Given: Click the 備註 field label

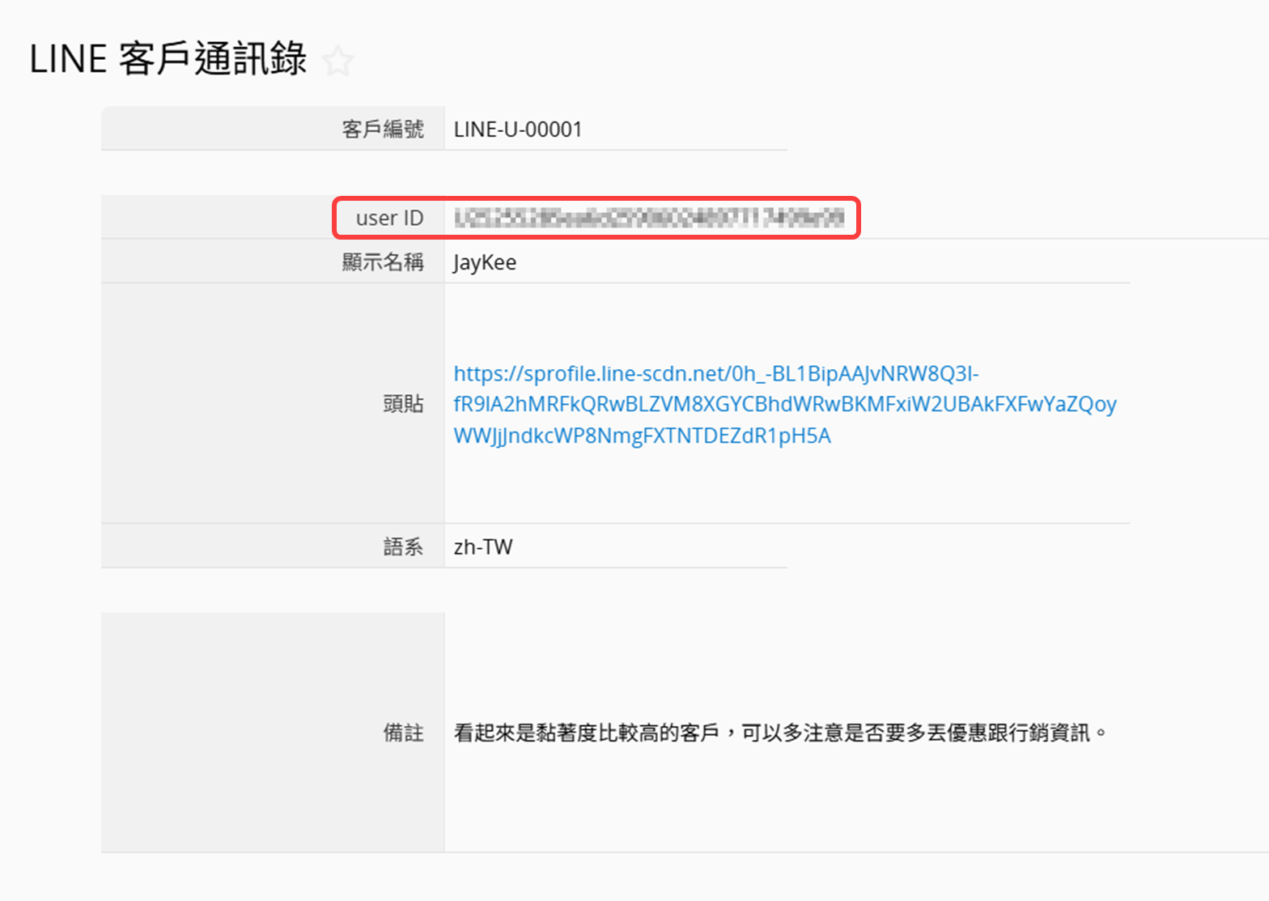Looking at the screenshot, I should click(403, 733).
